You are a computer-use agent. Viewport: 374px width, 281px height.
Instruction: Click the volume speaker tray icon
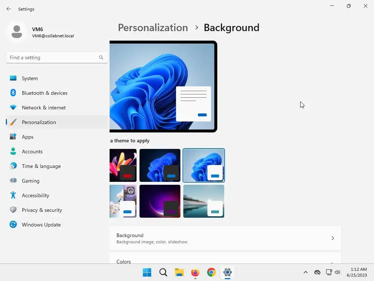point(337,272)
